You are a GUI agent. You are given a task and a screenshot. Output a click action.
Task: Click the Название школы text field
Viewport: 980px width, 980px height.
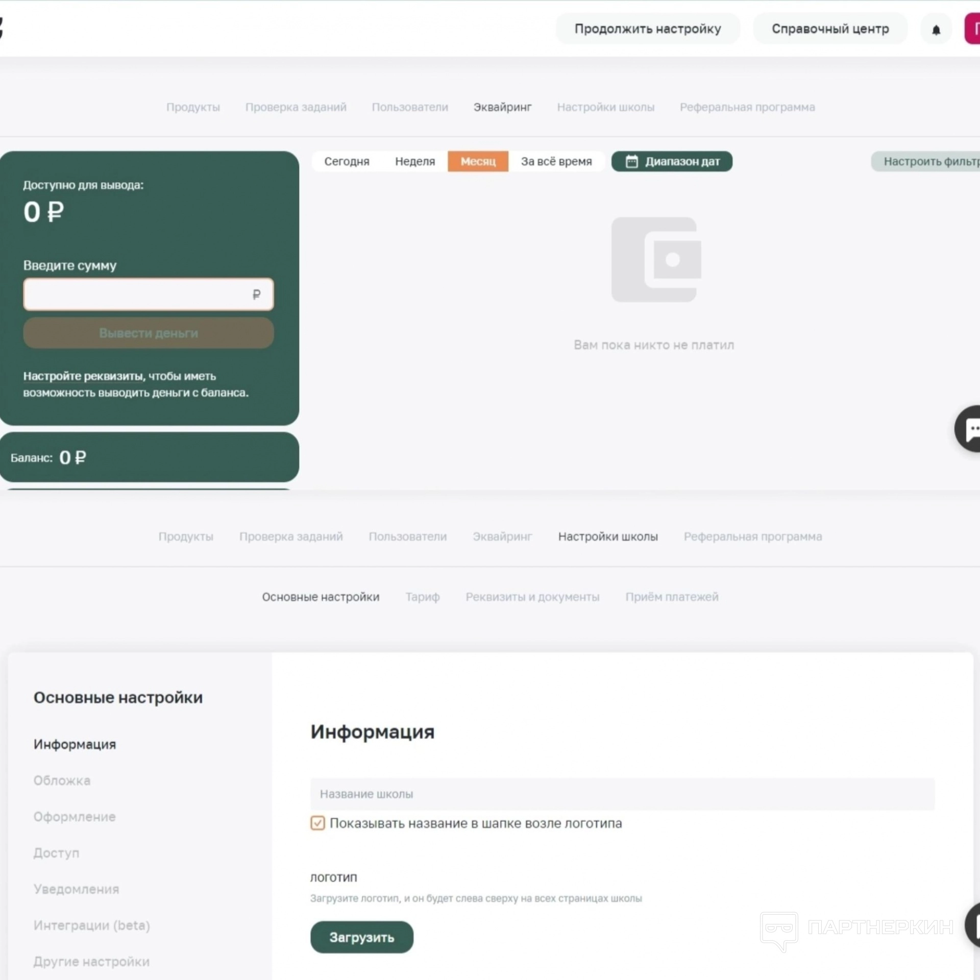(622, 794)
